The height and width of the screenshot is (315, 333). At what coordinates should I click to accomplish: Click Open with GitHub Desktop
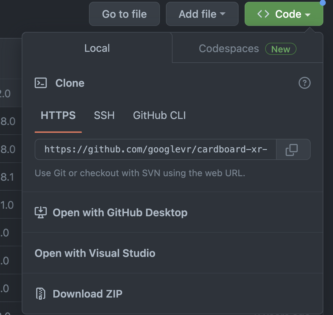120,212
